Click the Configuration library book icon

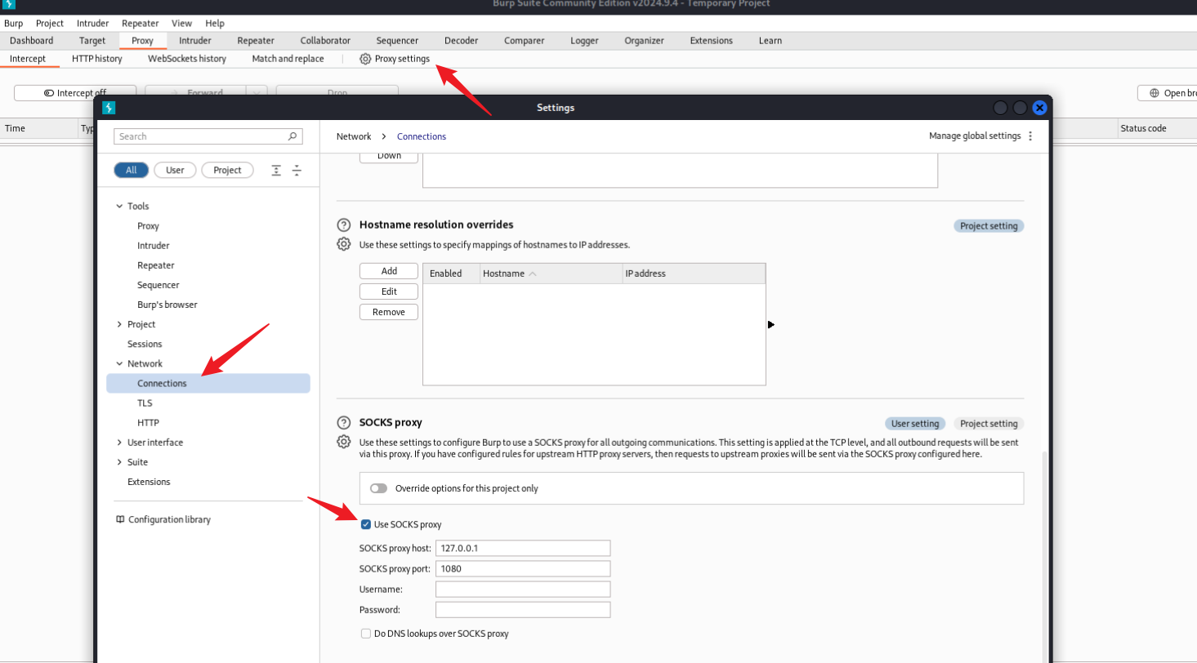pos(120,519)
